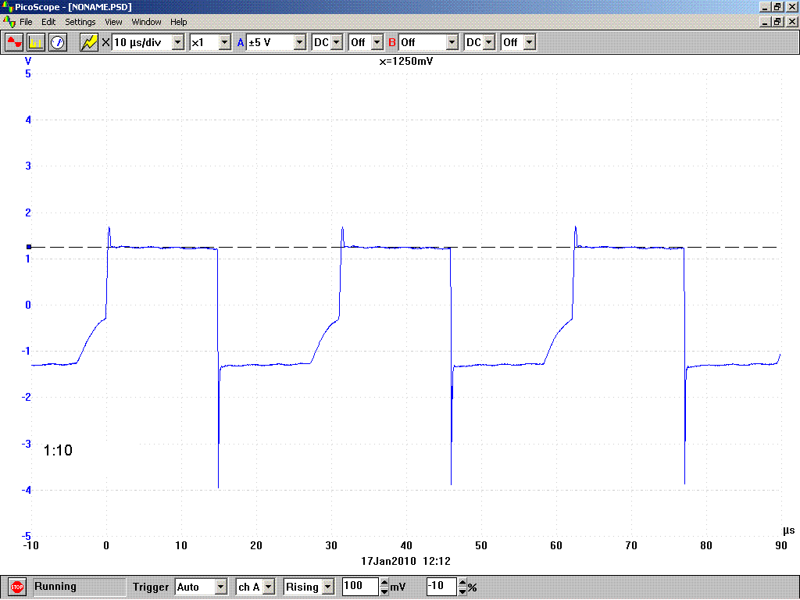Click the 100 mV trigger level field
800x600 pixels.
tap(360, 586)
